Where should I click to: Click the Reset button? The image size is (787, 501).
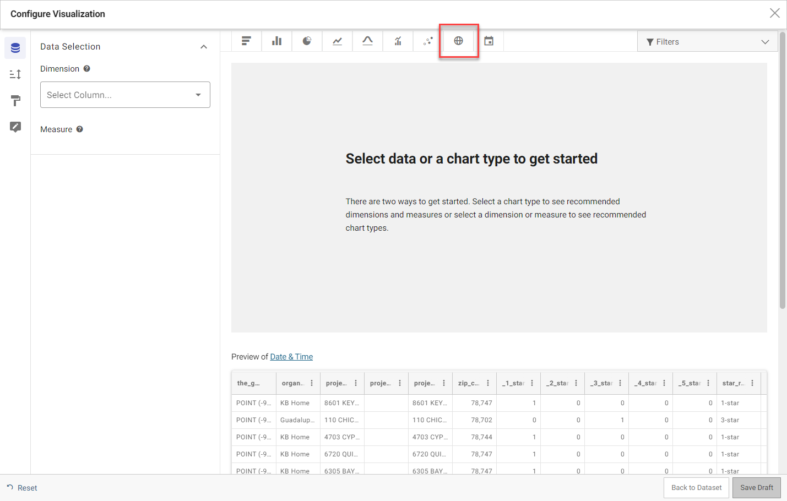coord(22,488)
